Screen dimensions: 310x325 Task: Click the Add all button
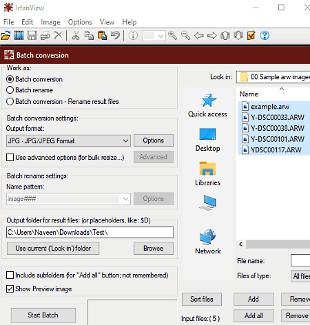click(254, 315)
